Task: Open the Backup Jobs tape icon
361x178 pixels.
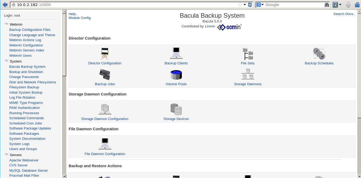Action: point(105,75)
